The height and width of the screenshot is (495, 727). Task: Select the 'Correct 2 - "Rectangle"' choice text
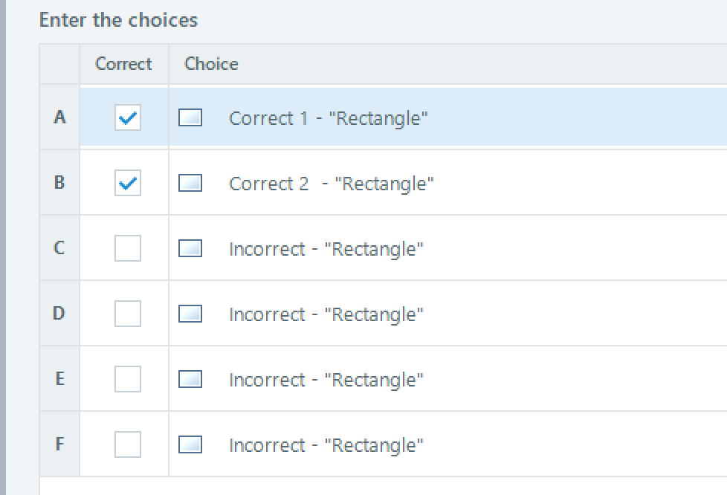(x=332, y=184)
